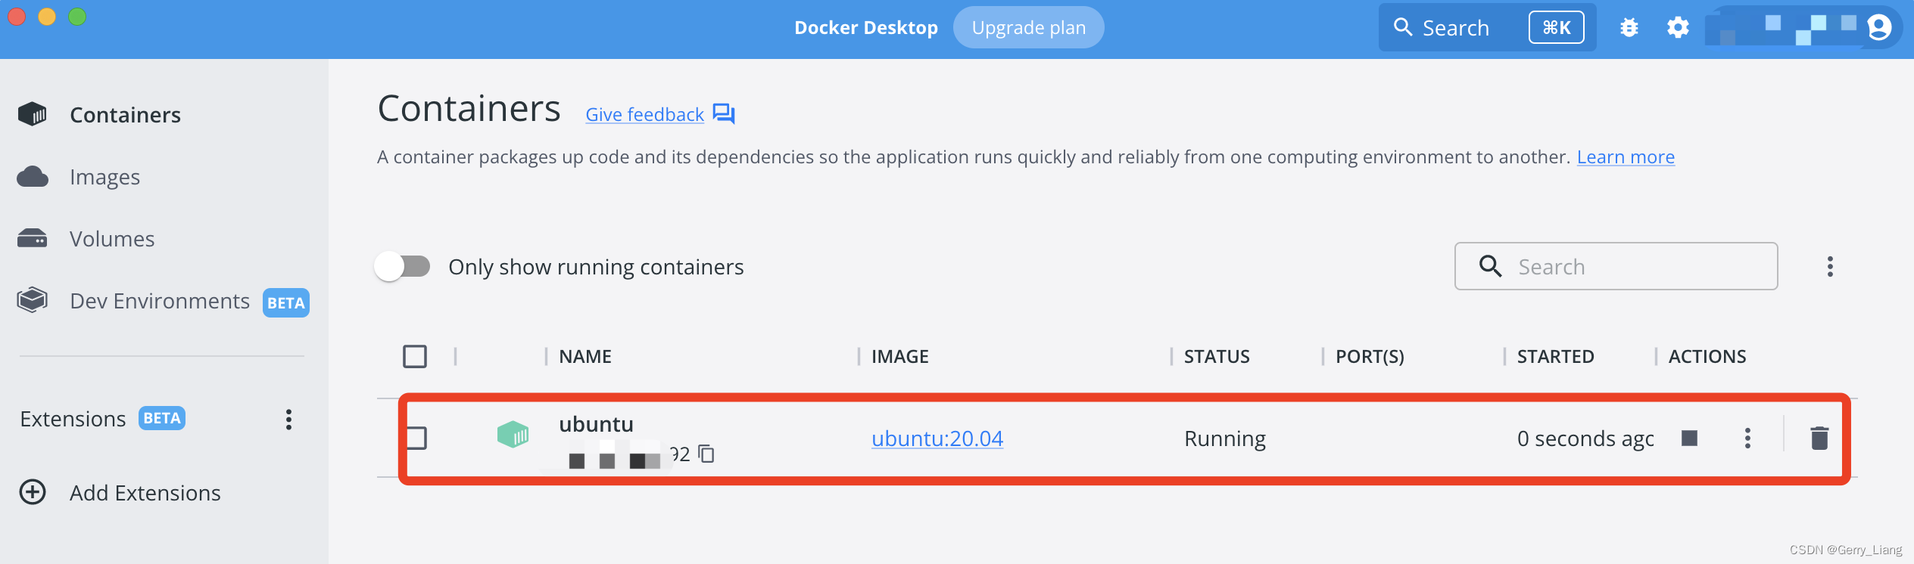
Task: Delete the ubuntu container with trash icon
Action: 1819,438
